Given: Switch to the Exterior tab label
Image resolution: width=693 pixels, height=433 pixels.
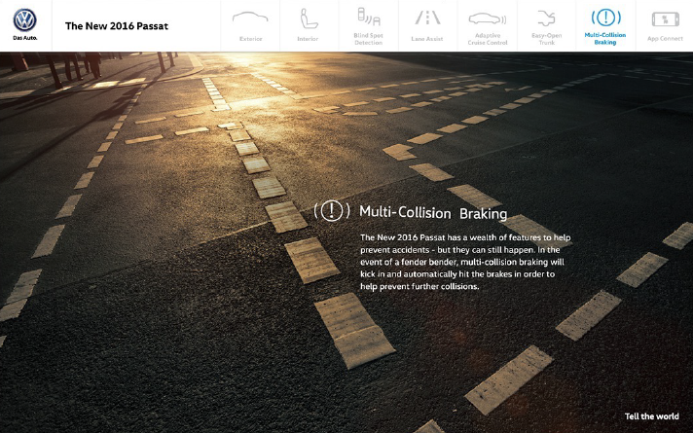Looking at the screenshot, I should (x=250, y=39).
